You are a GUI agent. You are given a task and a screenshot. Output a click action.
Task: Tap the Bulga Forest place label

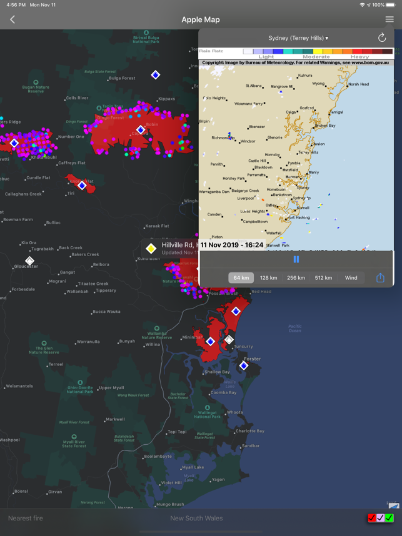(122, 78)
